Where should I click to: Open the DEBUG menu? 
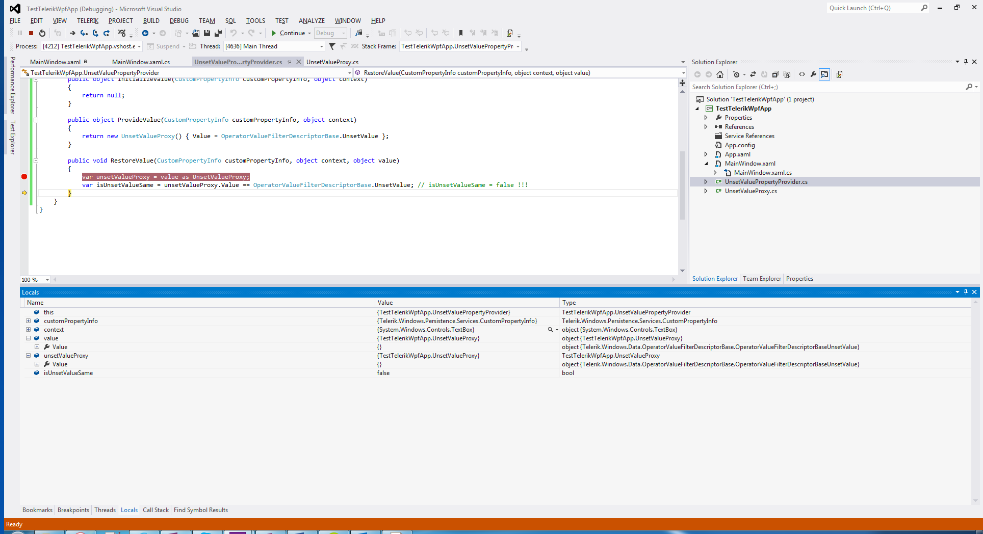(179, 21)
